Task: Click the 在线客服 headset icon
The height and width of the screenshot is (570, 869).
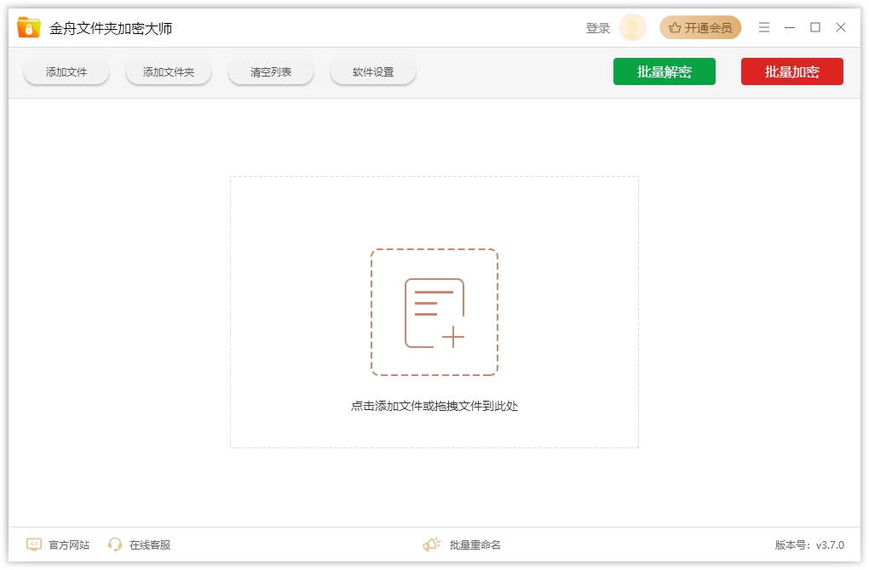Action: point(115,544)
